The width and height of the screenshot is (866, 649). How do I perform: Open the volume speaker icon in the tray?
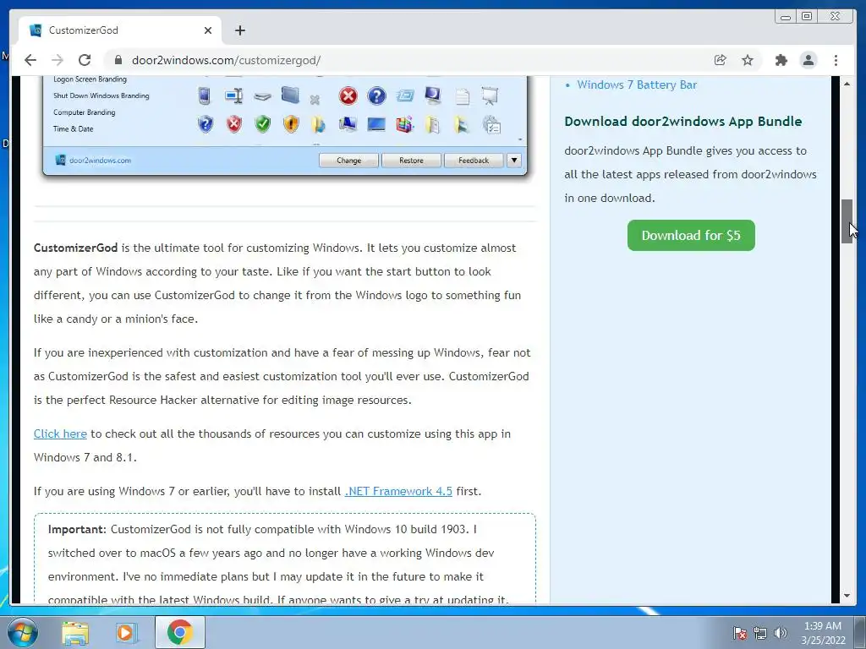781,633
